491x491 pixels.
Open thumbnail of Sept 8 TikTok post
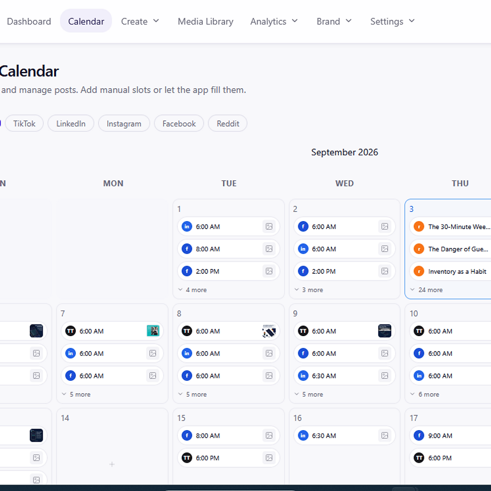[x=269, y=331]
